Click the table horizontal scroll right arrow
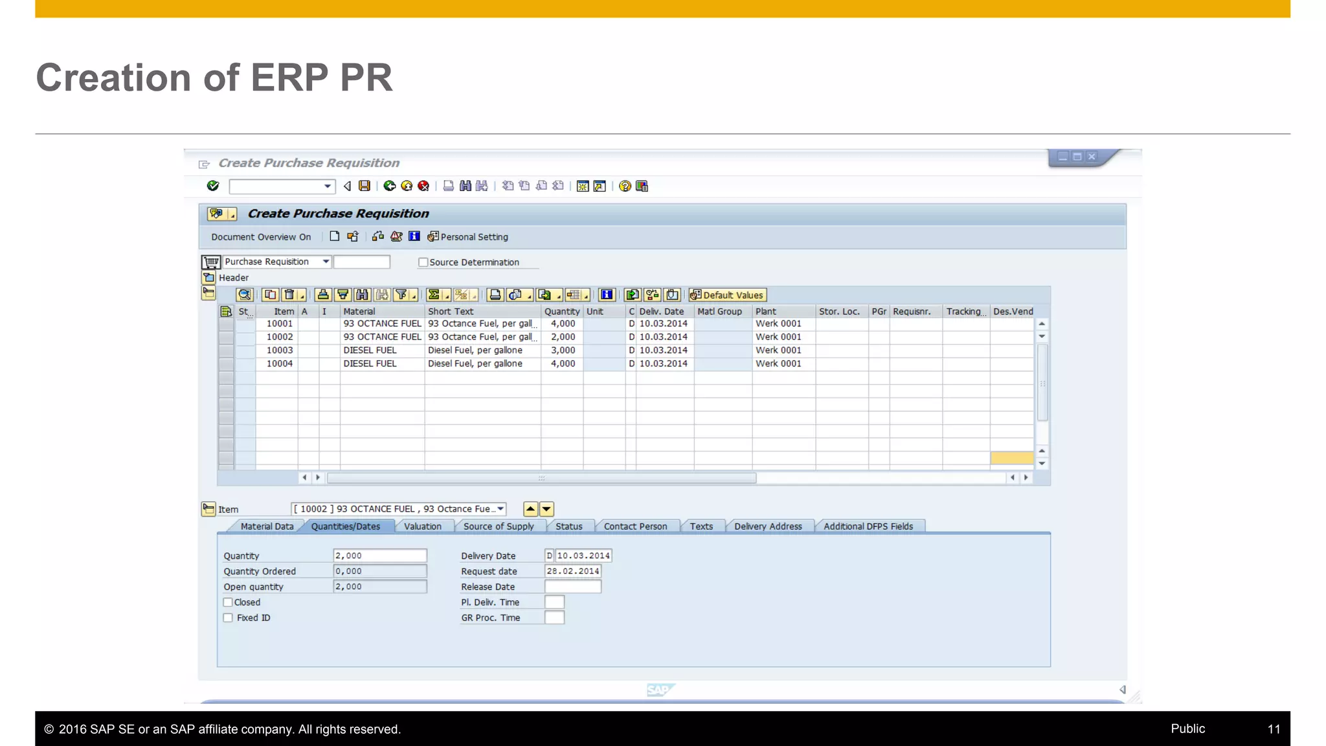 pyautogui.click(x=1026, y=478)
